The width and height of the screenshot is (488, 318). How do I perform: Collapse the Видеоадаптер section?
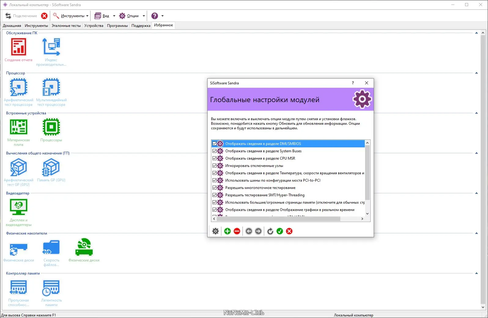click(476, 193)
